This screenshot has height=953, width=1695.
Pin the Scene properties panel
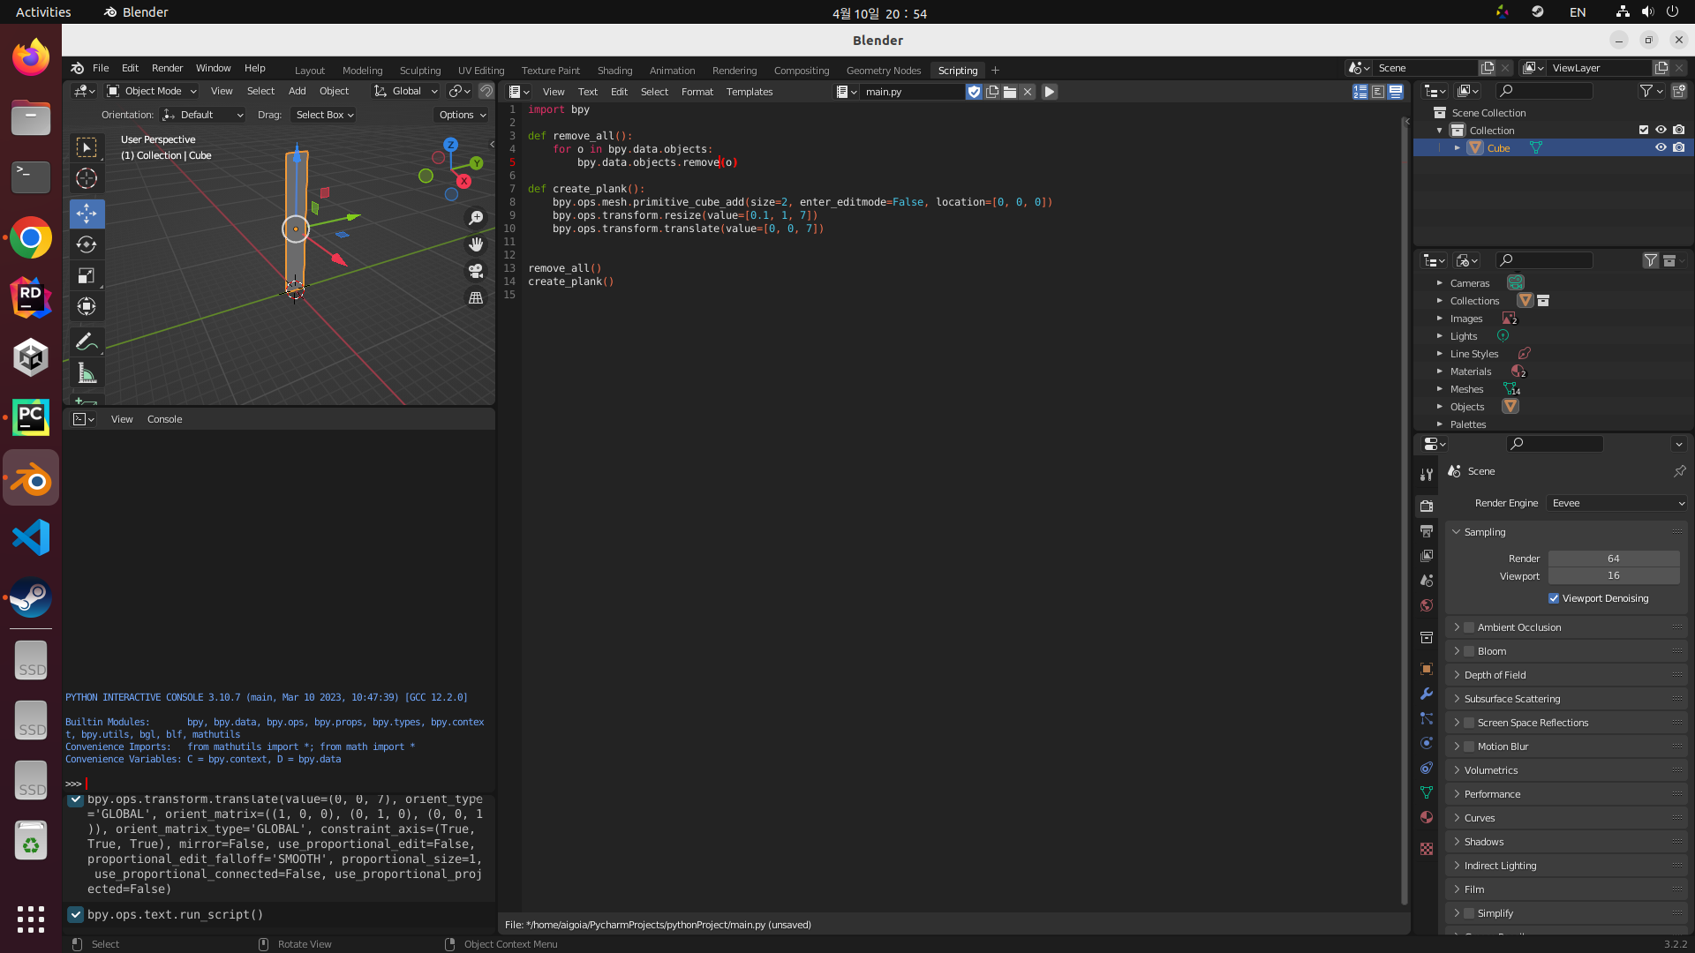(x=1679, y=471)
